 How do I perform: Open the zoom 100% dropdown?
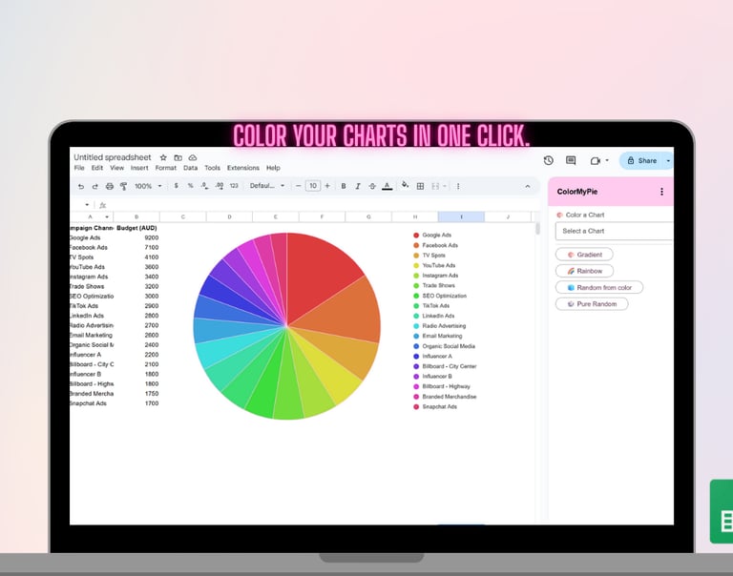[x=148, y=186]
